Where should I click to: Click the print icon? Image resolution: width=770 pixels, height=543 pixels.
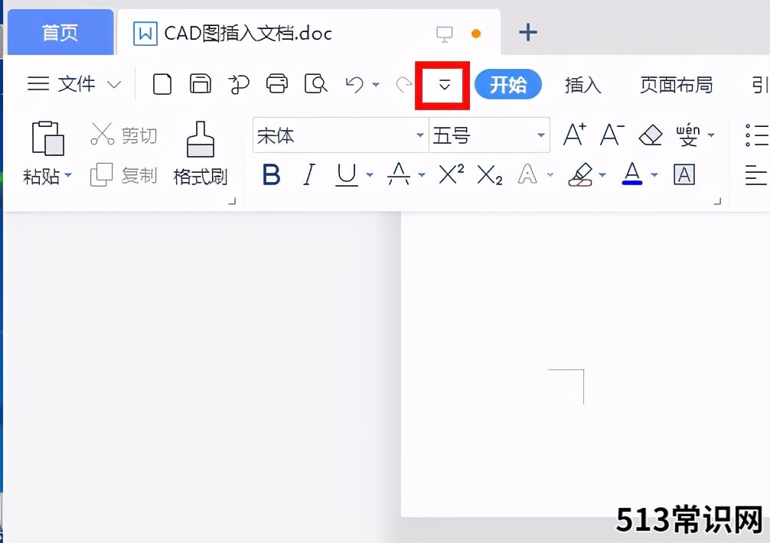277,84
